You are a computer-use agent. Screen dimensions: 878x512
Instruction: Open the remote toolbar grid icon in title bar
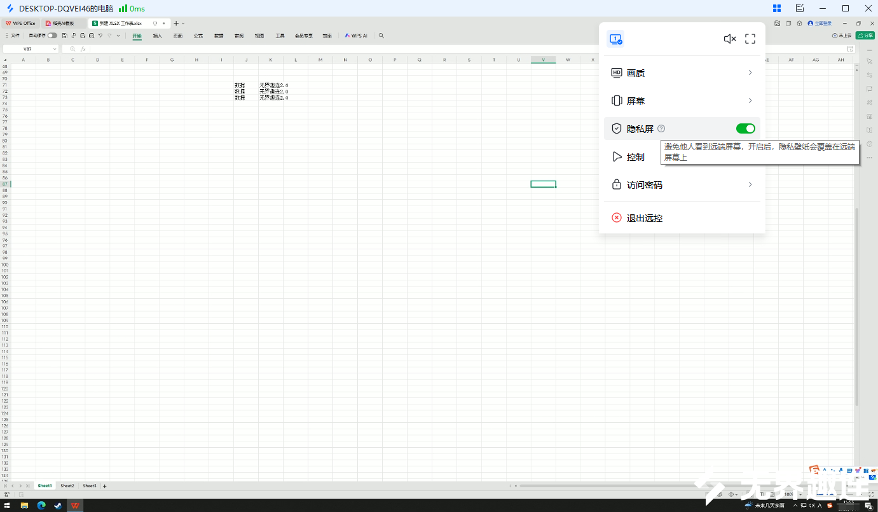click(x=777, y=8)
